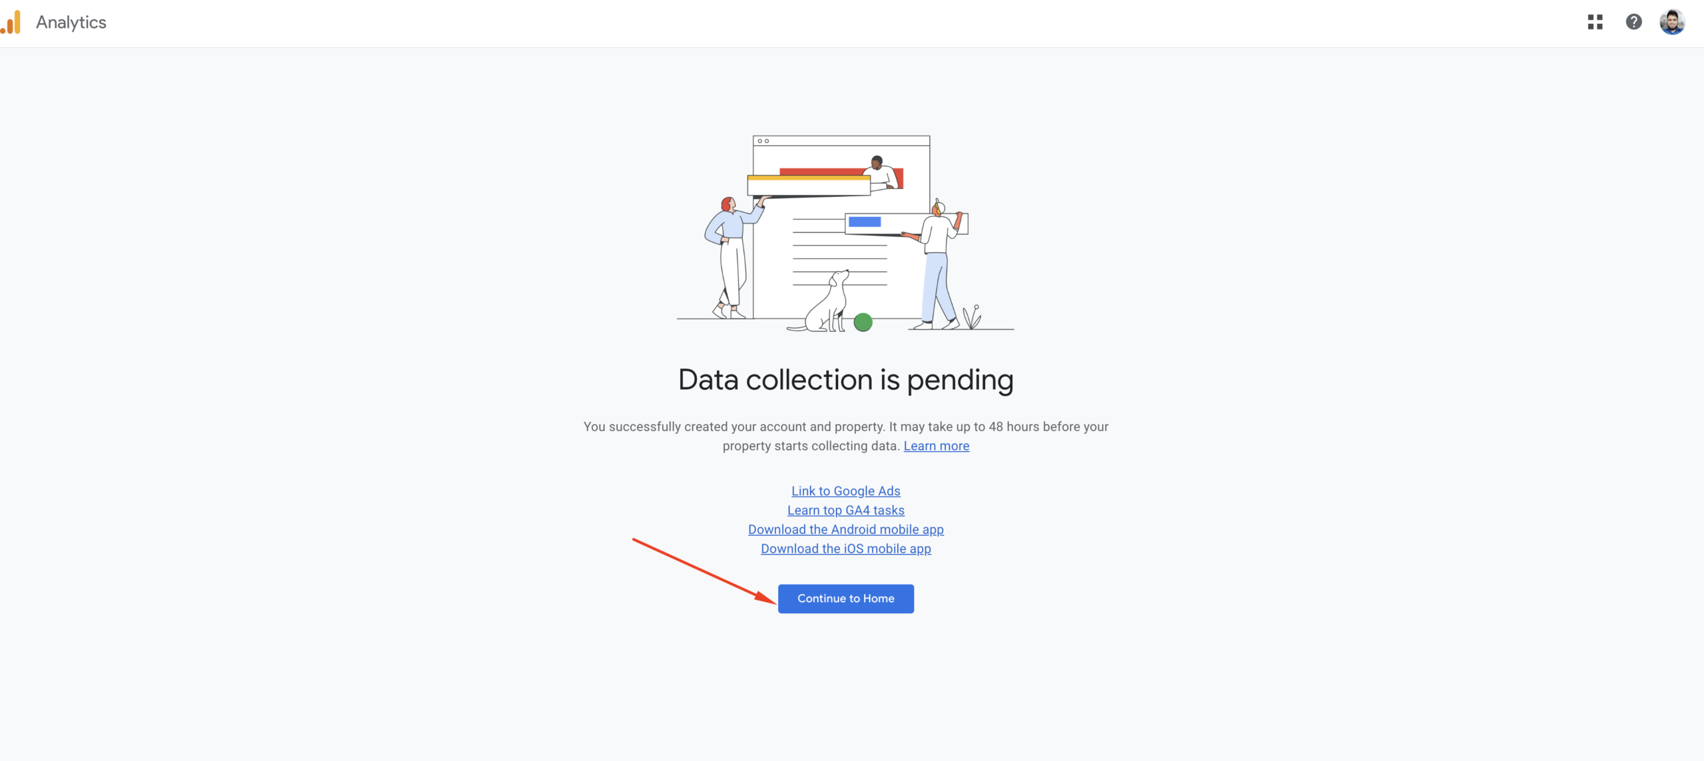The image size is (1704, 761).
Task: Click the red-haired woman in the illustration
Action: click(731, 257)
